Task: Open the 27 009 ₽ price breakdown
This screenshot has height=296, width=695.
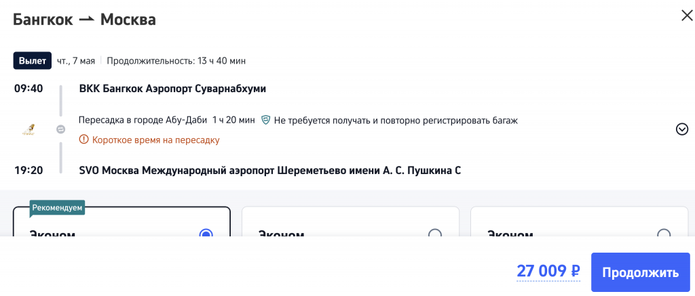Action: click(548, 272)
